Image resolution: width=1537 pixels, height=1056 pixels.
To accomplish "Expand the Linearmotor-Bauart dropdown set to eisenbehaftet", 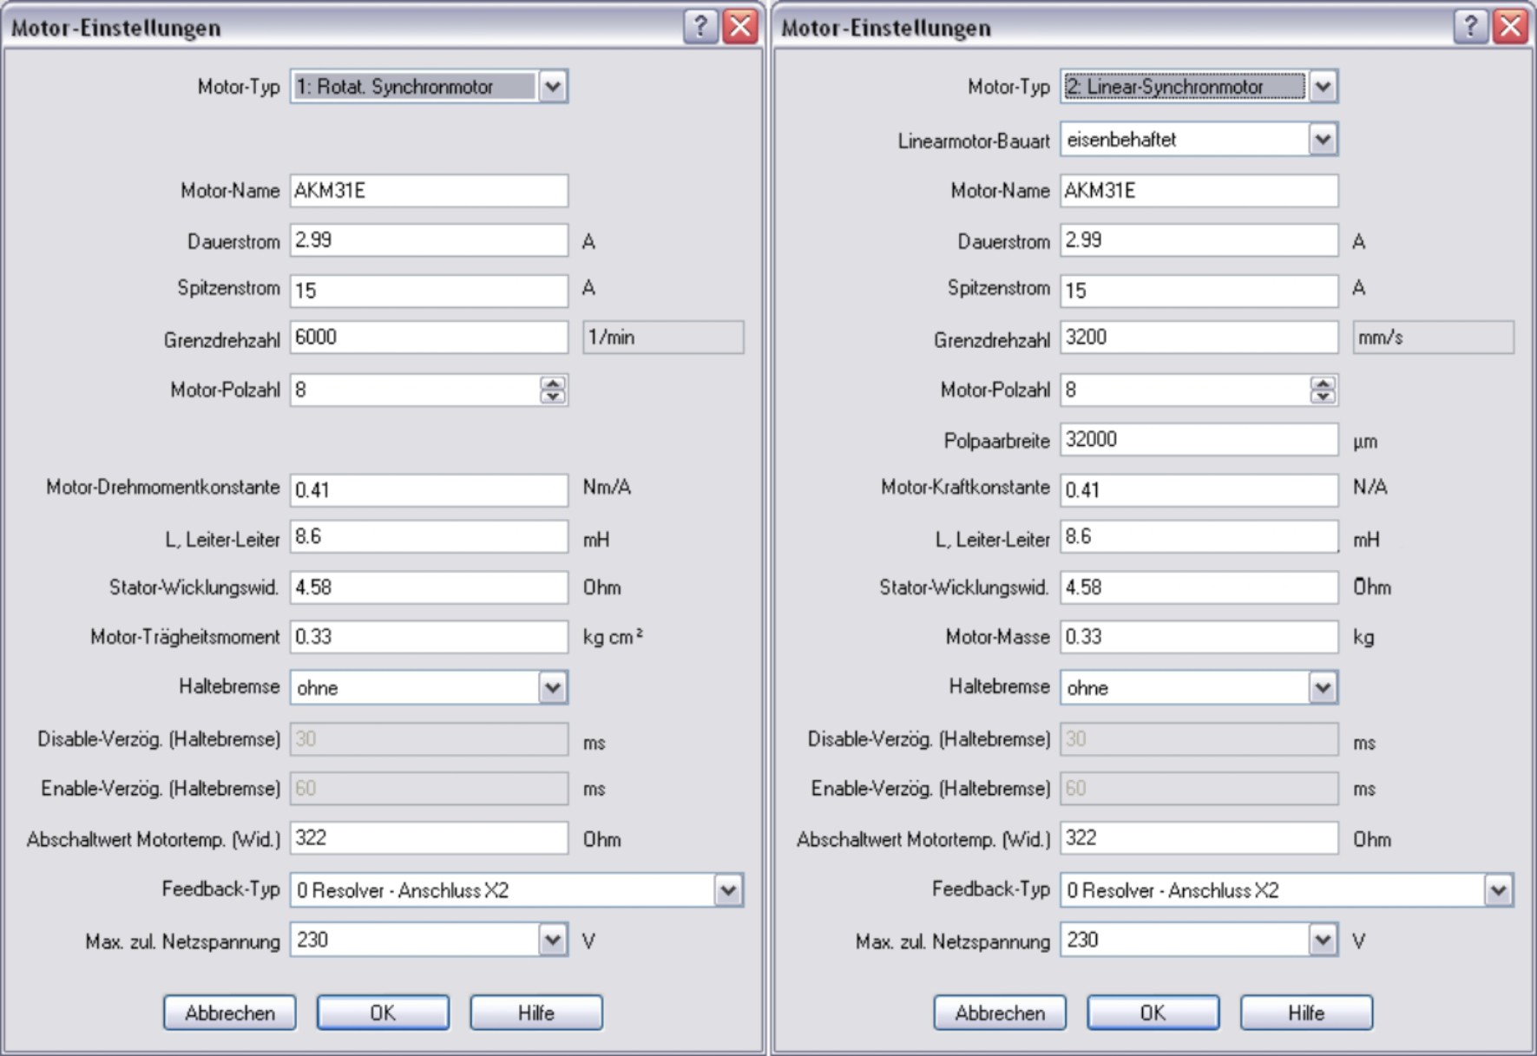I will point(1323,140).
